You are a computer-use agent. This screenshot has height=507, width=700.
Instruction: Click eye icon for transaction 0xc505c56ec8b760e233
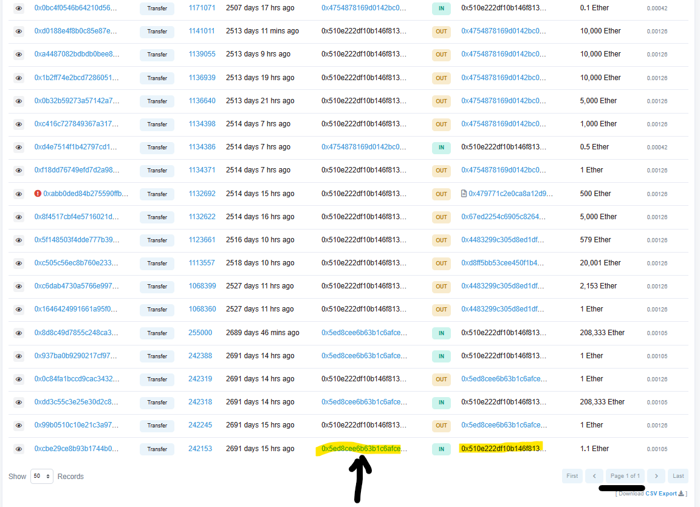(19, 264)
